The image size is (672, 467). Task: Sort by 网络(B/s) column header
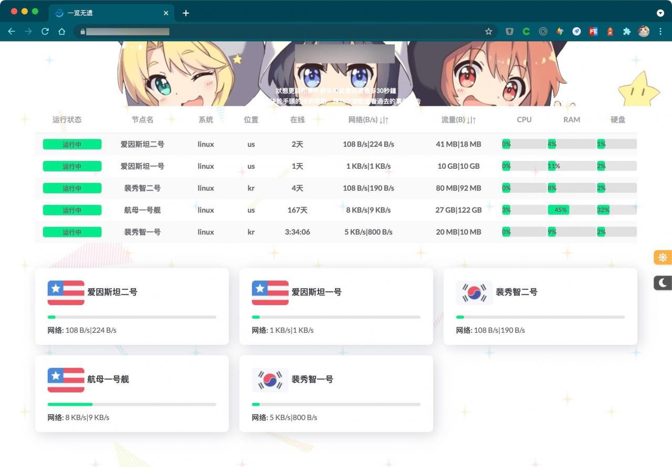coord(368,120)
